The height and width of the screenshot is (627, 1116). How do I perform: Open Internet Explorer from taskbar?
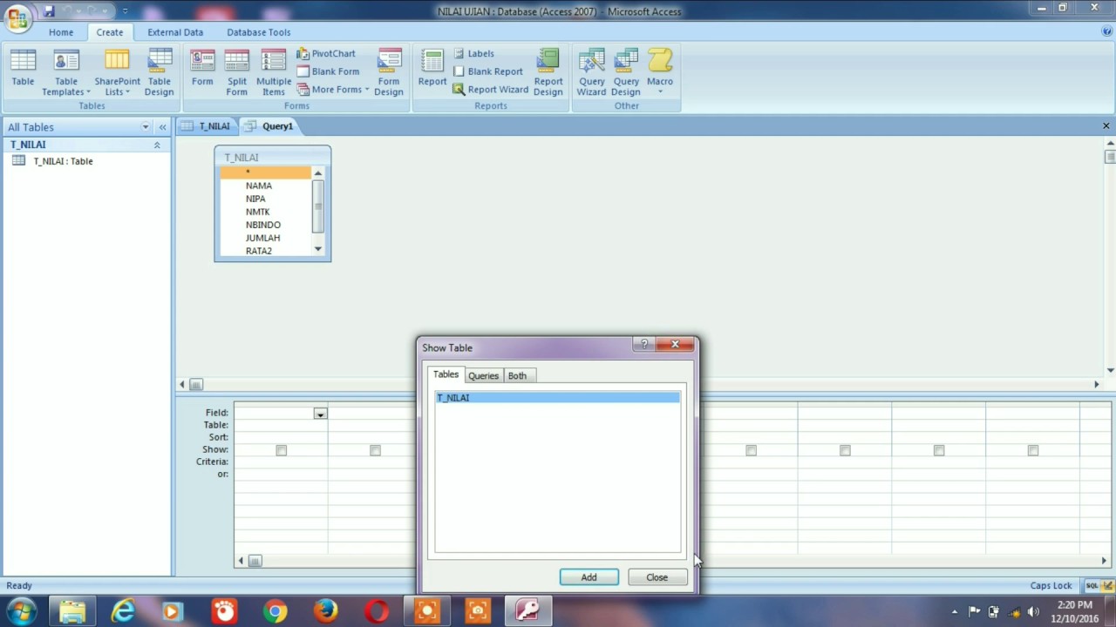[x=123, y=611]
